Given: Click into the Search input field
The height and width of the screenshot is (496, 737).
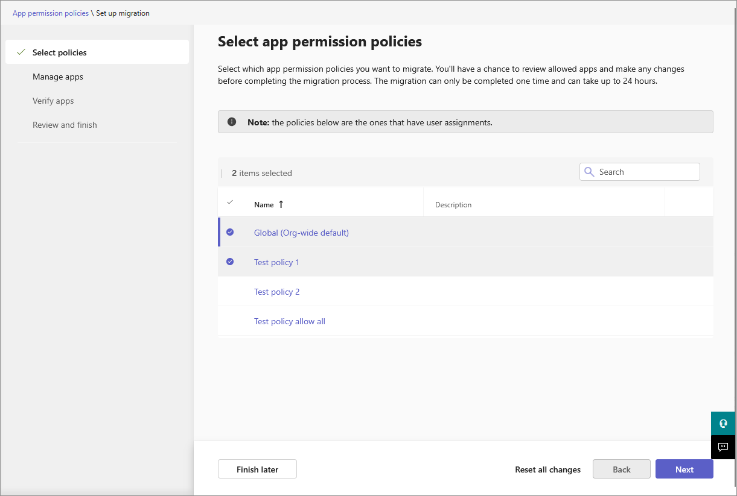Looking at the screenshot, I should (646, 172).
